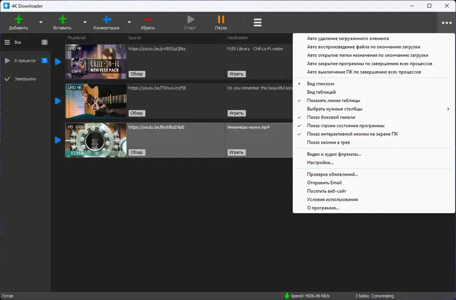Click source URL https://youtu.be/TSWuw2vjfSE

[157, 88]
